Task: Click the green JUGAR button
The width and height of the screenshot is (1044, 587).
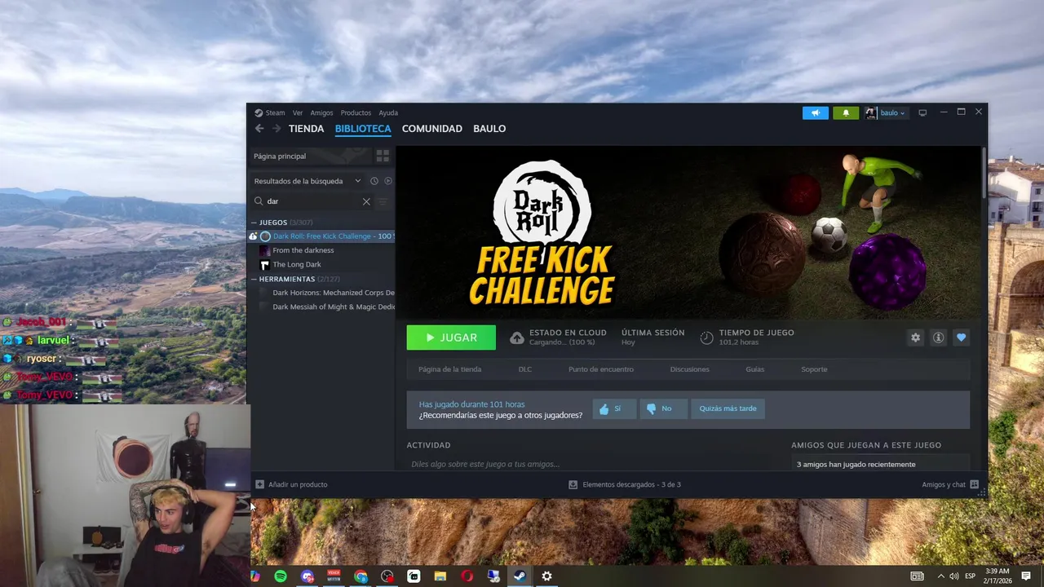Action: coord(451,338)
